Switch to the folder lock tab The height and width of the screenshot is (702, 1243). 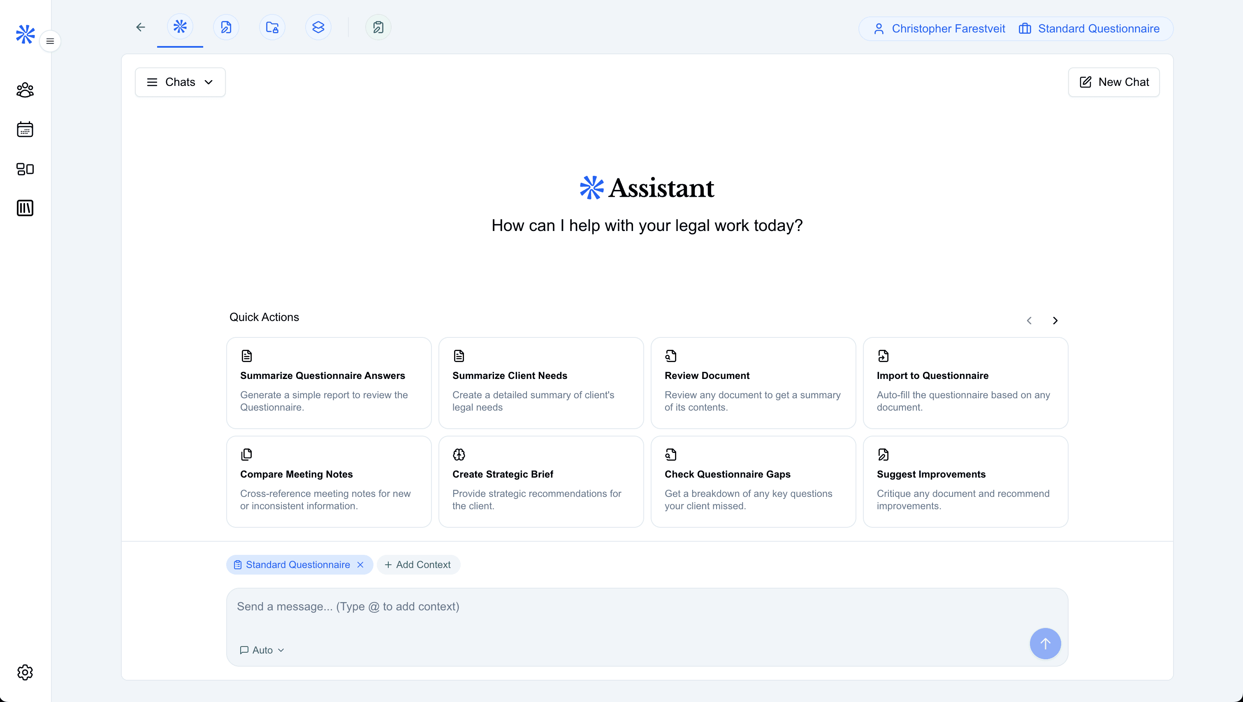(x=272, y=27)
